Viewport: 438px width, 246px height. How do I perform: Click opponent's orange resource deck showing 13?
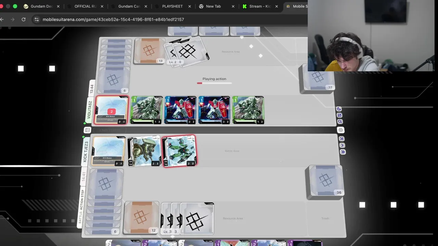(x=149, y=51)
